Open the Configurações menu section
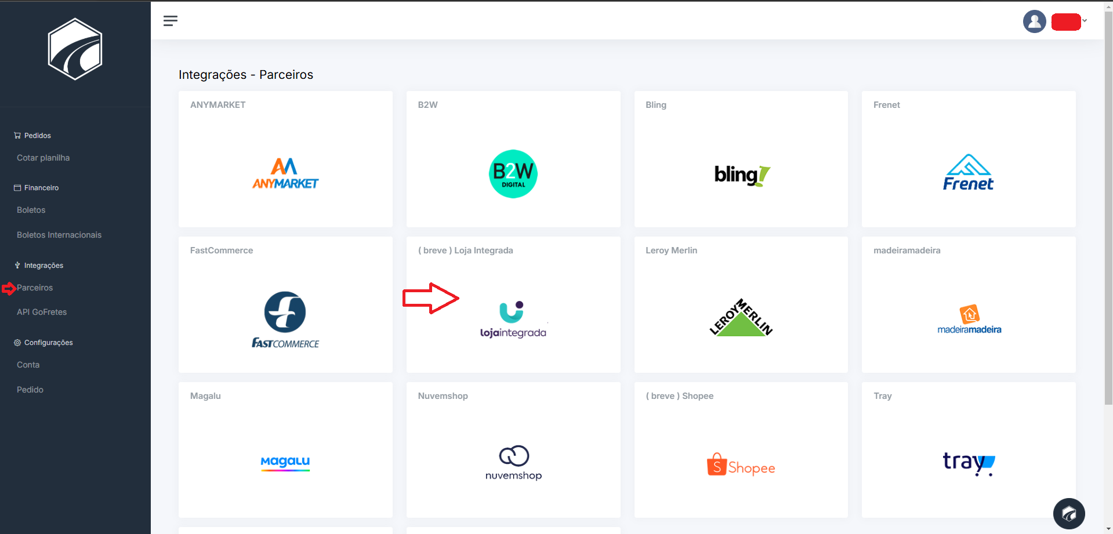1113x534 pixels. pyautogui.click(x=49, y=343)
